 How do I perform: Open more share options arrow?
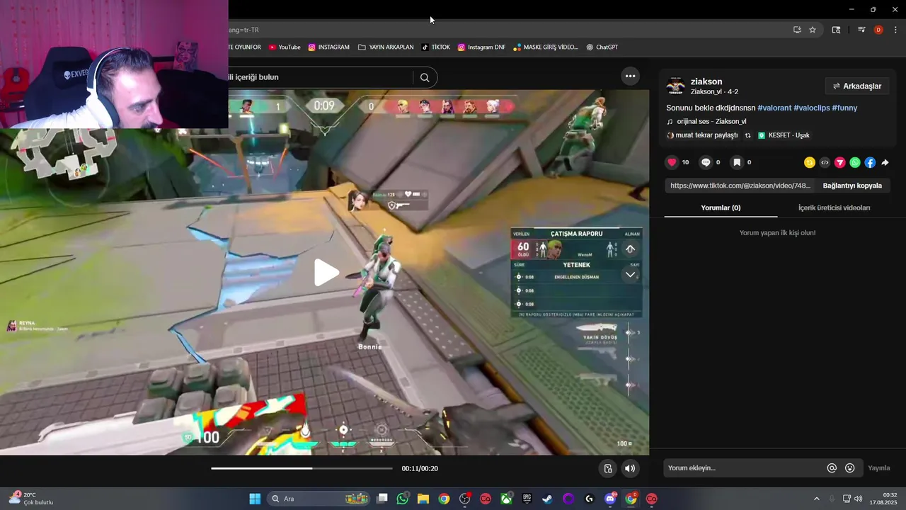pyautogui.click(x=885, y=162)
